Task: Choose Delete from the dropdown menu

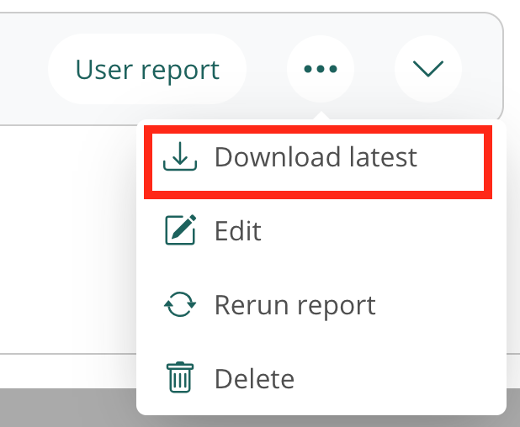Action: click(254, 378)
